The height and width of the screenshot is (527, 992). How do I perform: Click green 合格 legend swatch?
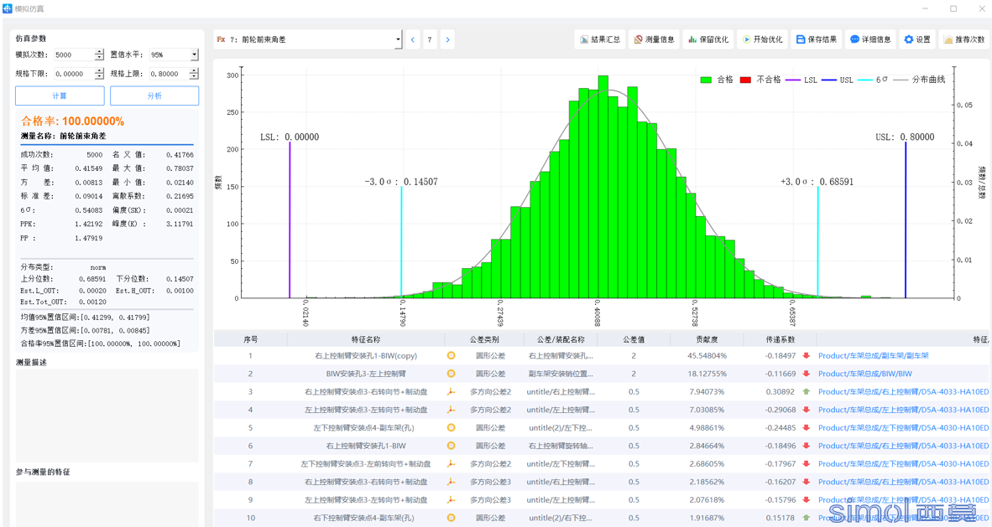[706, 80]
